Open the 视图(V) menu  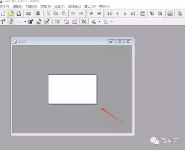point(59,7)
